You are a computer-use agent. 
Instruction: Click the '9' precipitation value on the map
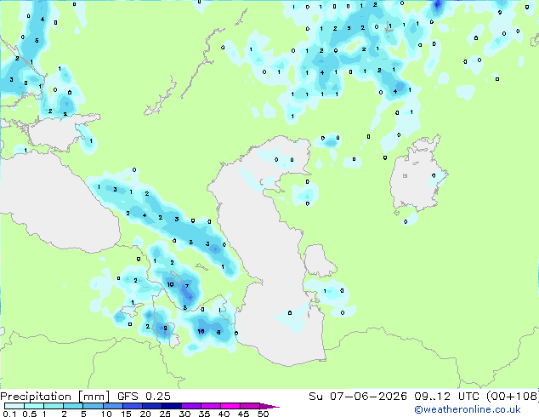(x=165, y=328)
